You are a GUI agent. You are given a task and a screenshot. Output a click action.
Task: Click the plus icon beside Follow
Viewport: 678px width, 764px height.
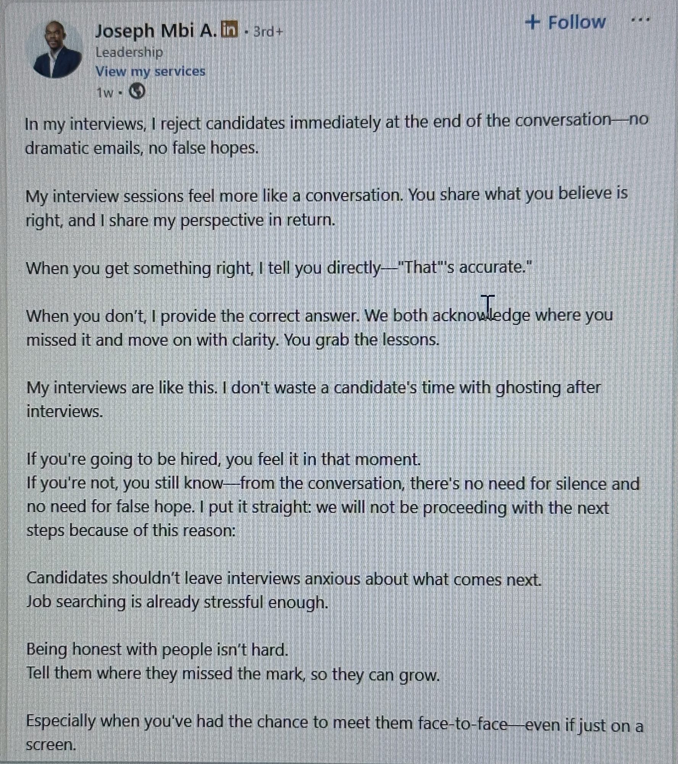[533, 22]
